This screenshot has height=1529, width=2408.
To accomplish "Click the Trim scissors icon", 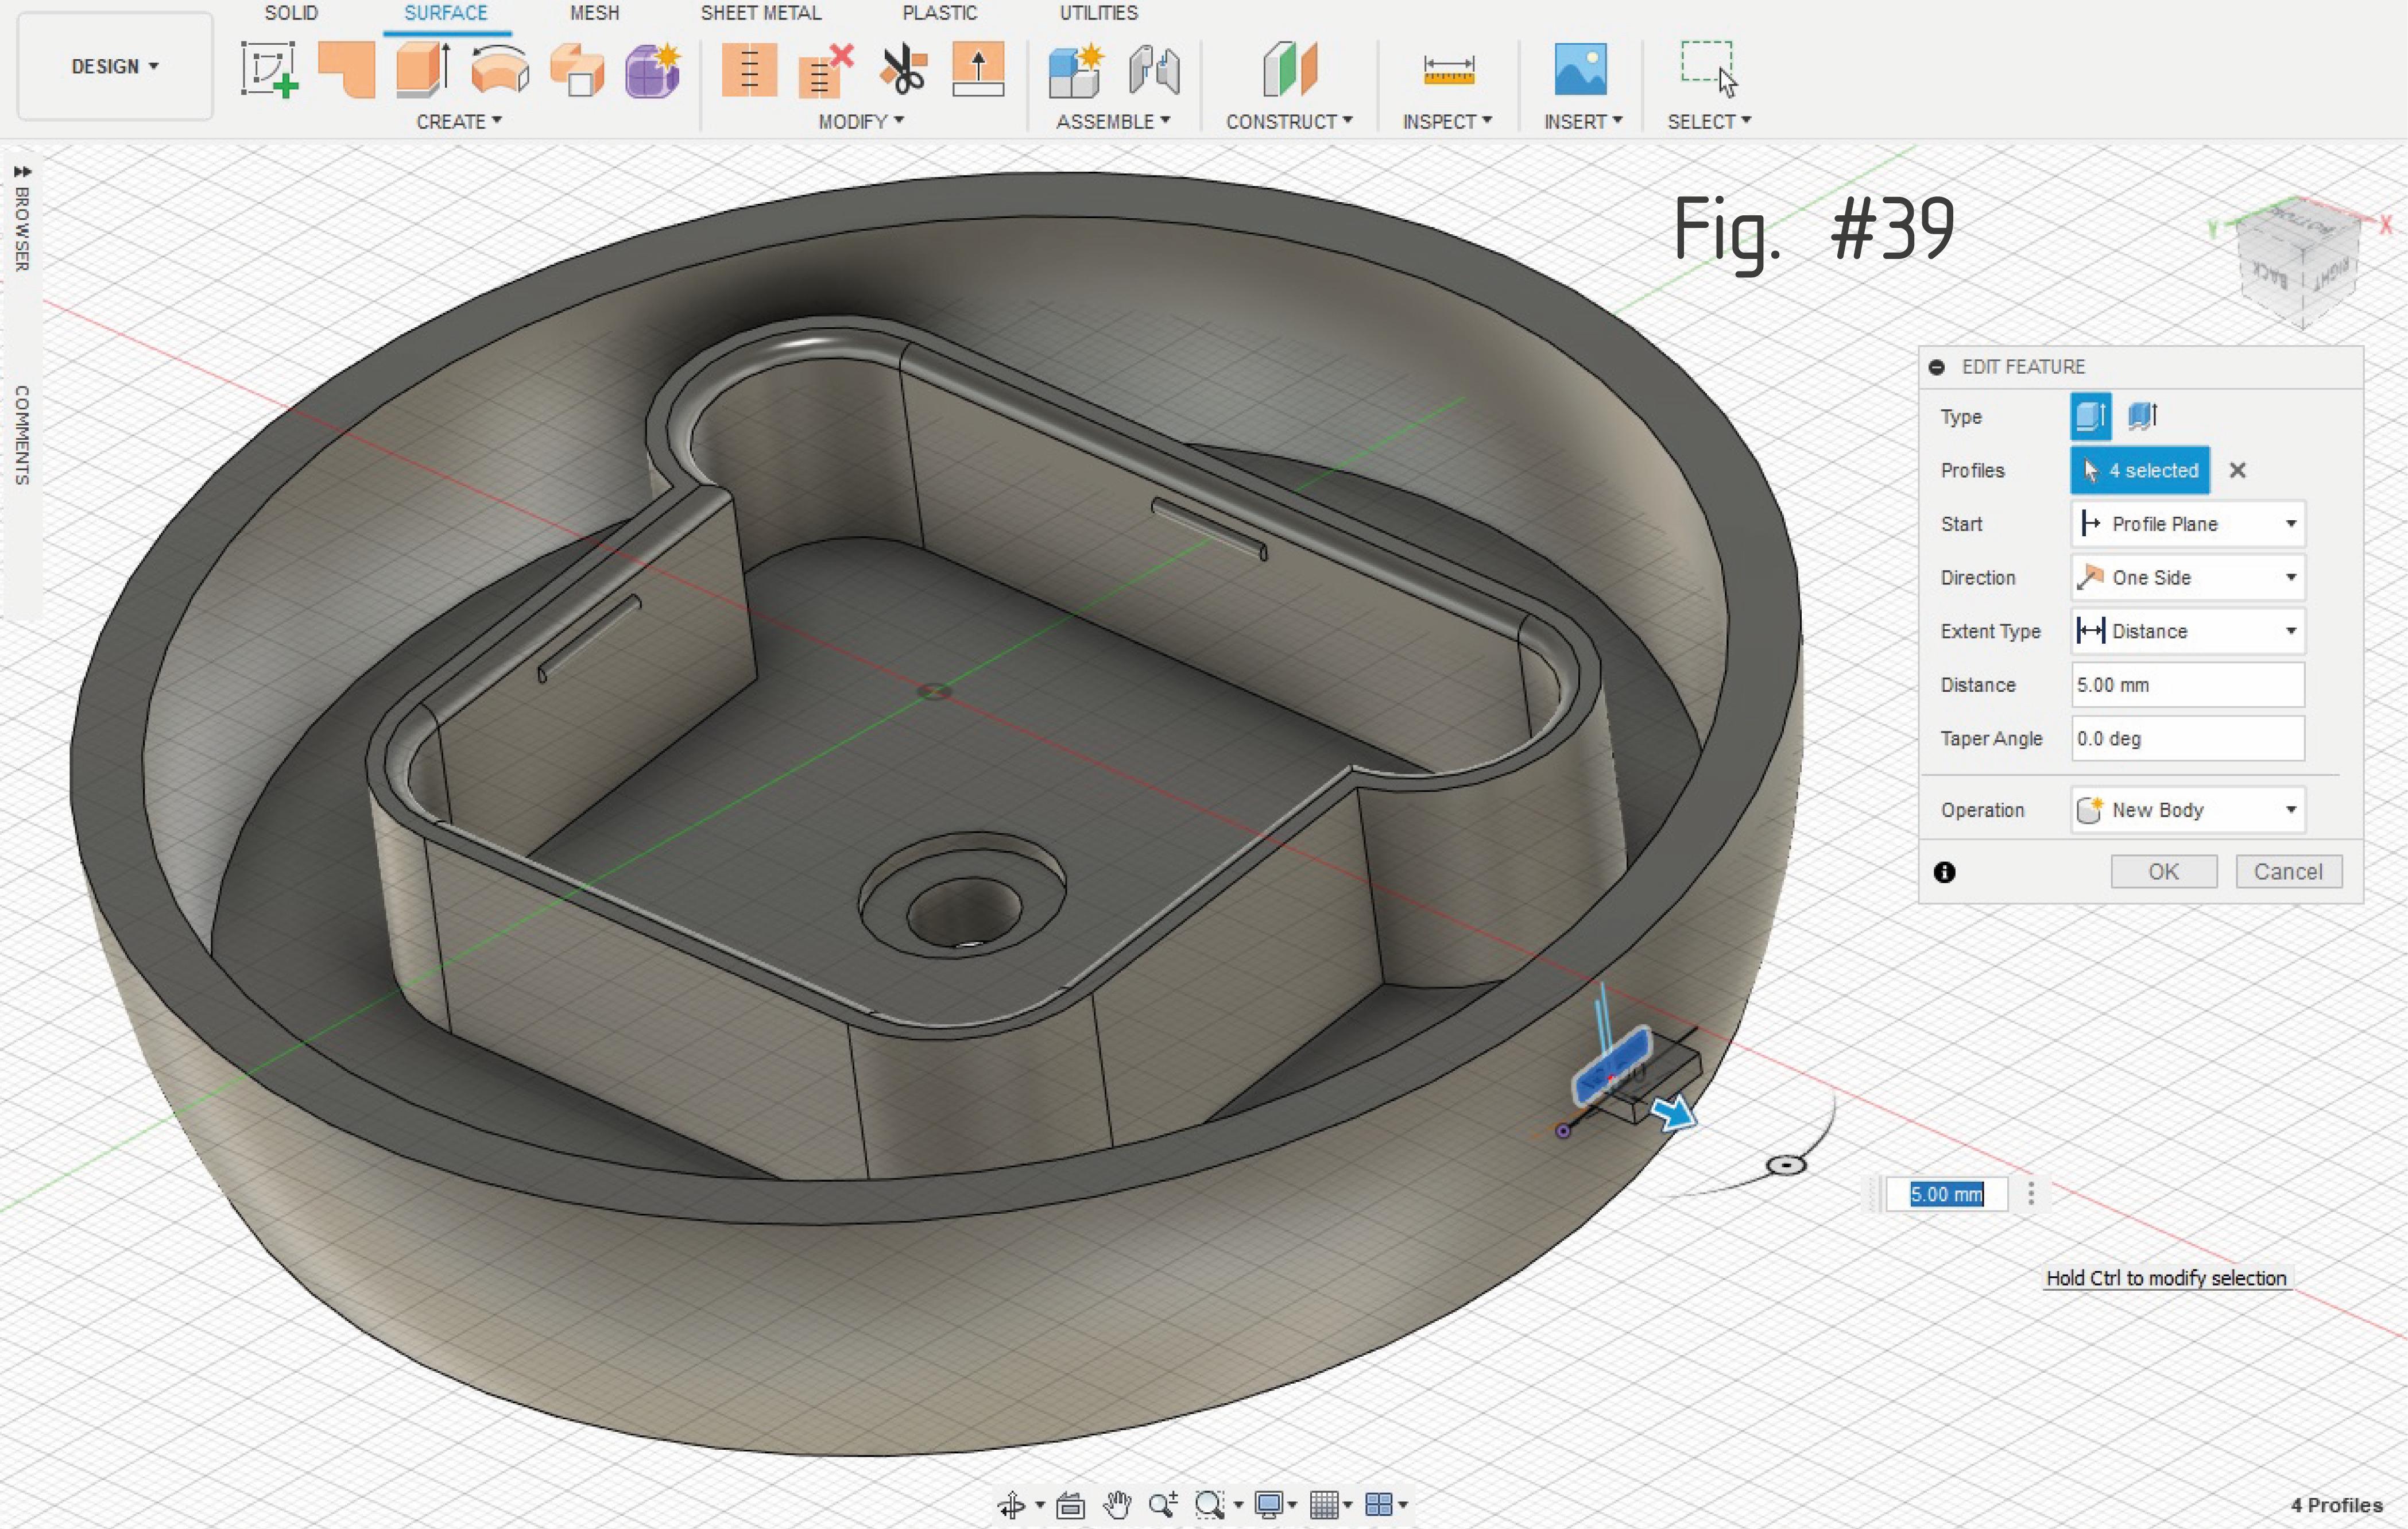I will pyautogui.click(x=903, y=69).
